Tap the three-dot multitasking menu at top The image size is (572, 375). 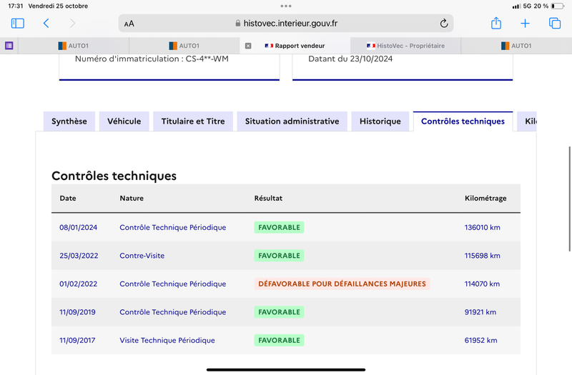286,6
